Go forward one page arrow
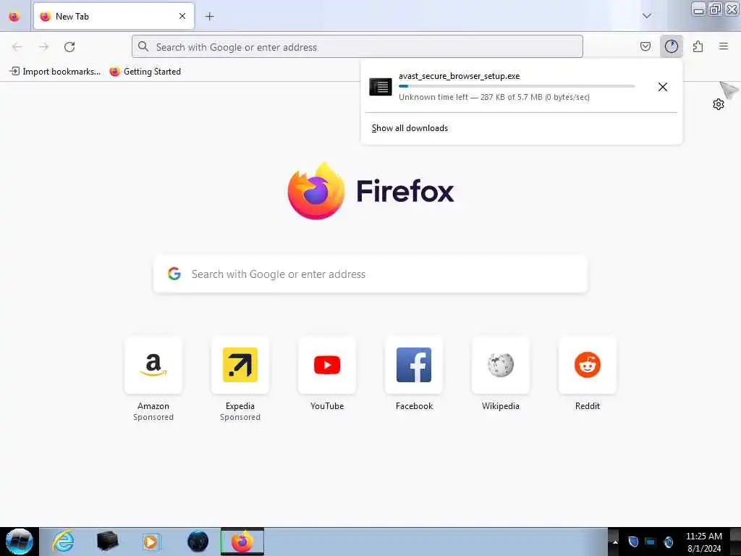741x556 pixels. [43, 47]
